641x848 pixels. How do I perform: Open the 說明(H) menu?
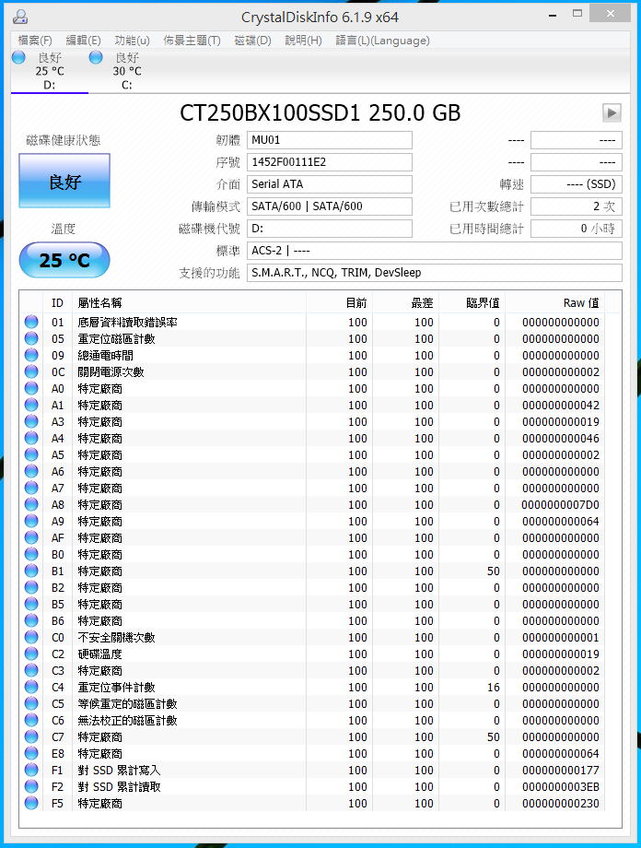tap(303, 41)
